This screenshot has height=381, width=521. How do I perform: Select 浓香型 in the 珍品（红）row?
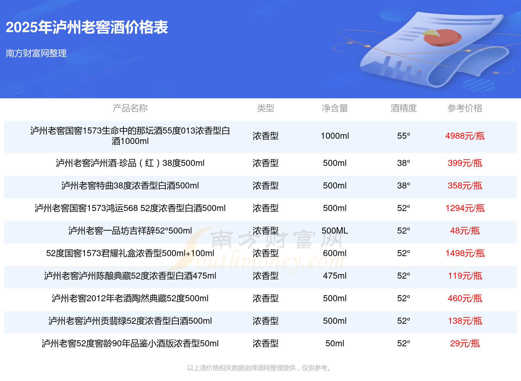click(x=265, y=163)
